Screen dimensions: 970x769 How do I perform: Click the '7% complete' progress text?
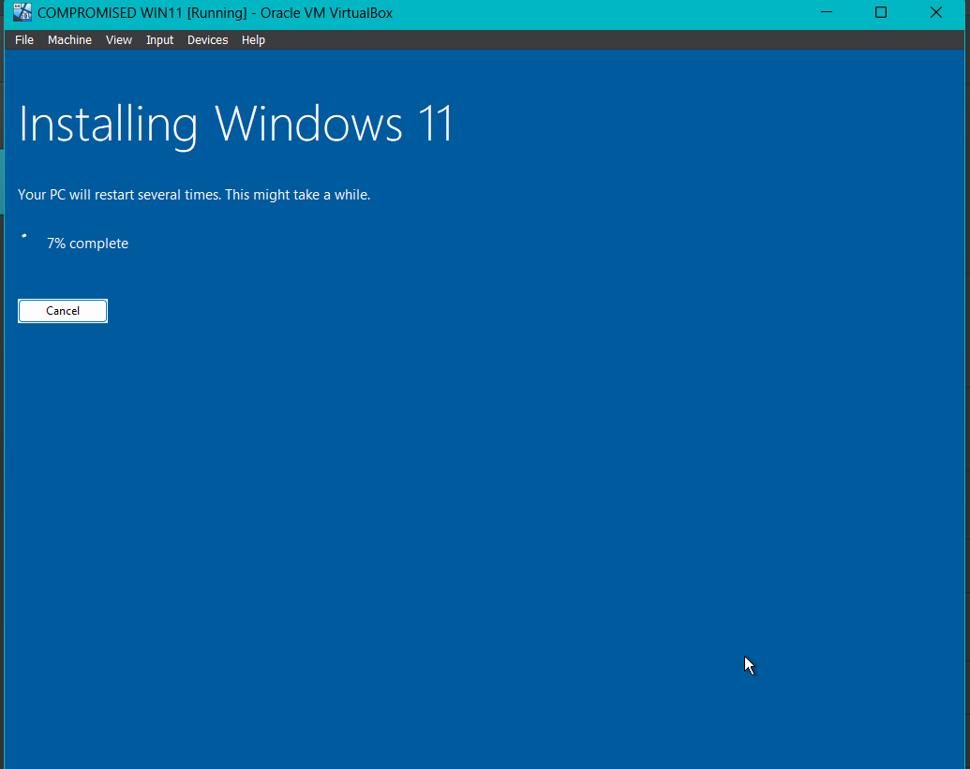pos(88,244)
